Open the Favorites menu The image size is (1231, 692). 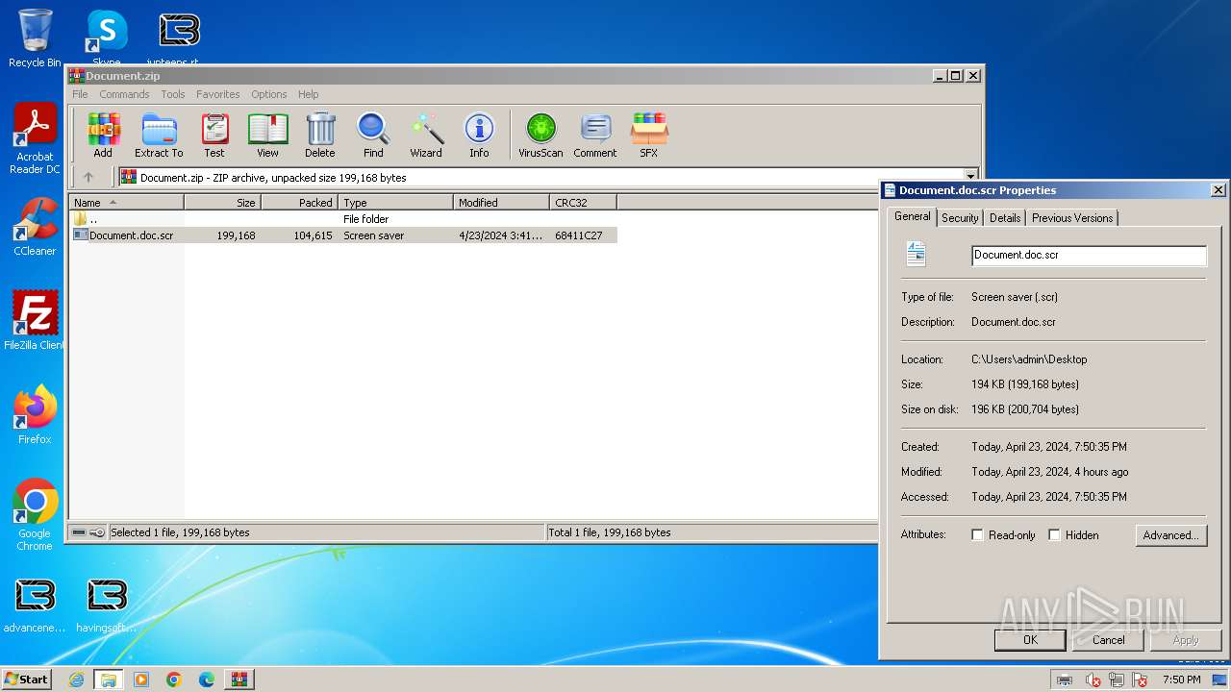(x=218, y=94)
